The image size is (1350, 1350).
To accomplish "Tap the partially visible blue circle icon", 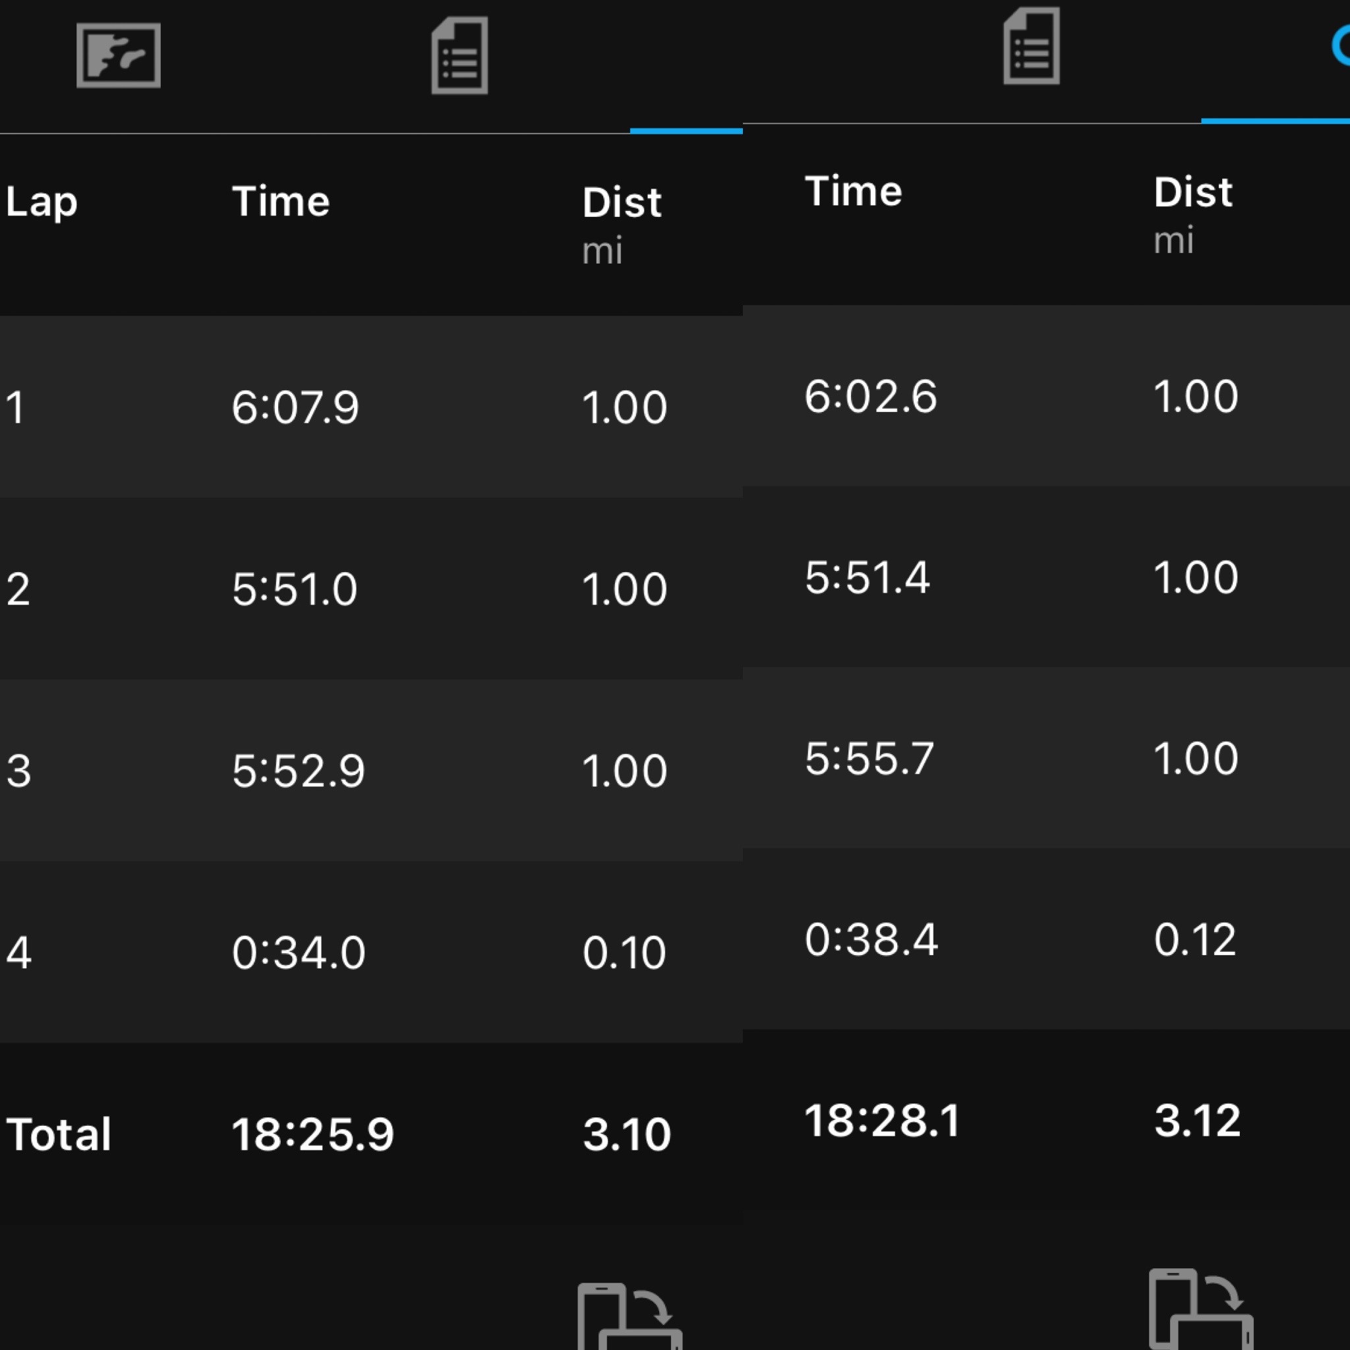I will click(1341, 46).
